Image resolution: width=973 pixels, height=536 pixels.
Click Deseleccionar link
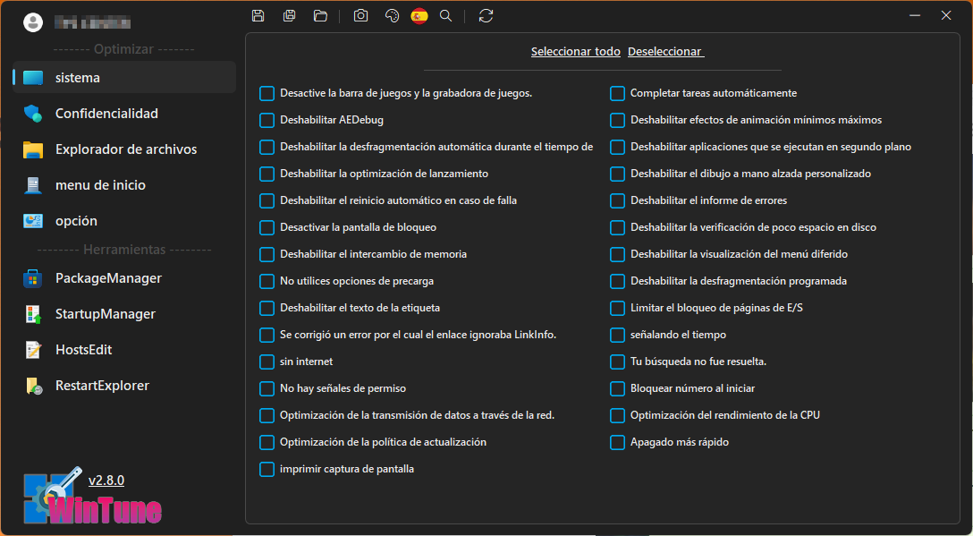pos(666,52)
